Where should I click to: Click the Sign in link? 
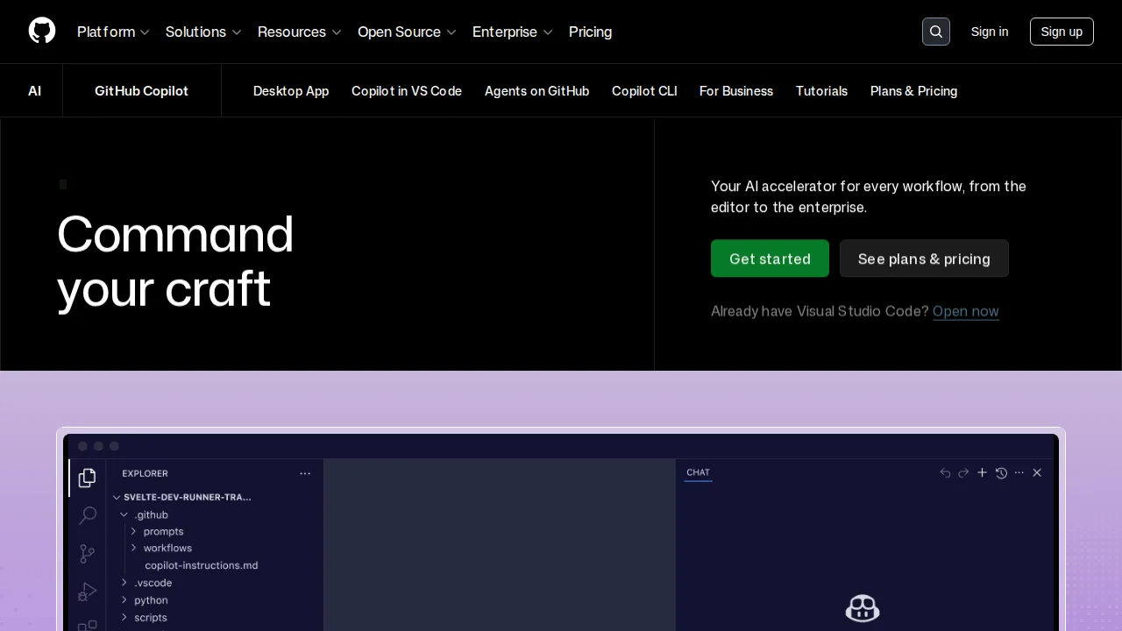pos(990,32)
